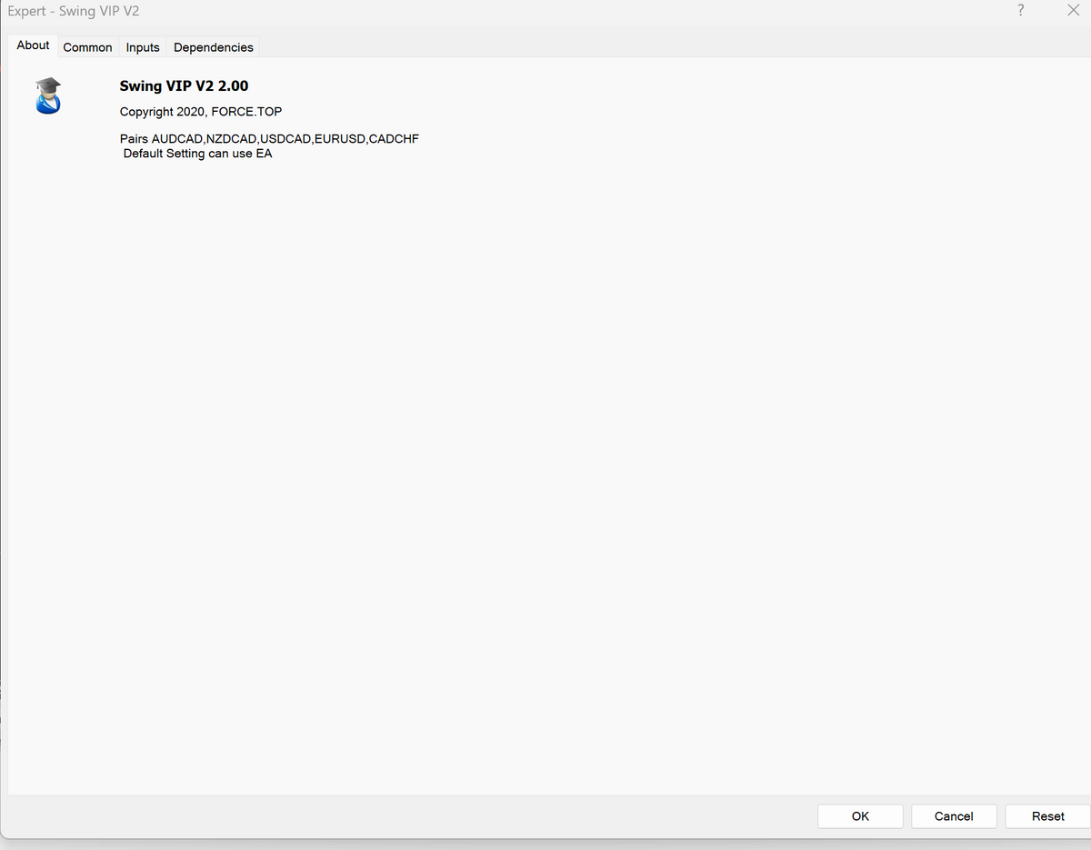Open the Inputs tab

(x=143, y=47)
